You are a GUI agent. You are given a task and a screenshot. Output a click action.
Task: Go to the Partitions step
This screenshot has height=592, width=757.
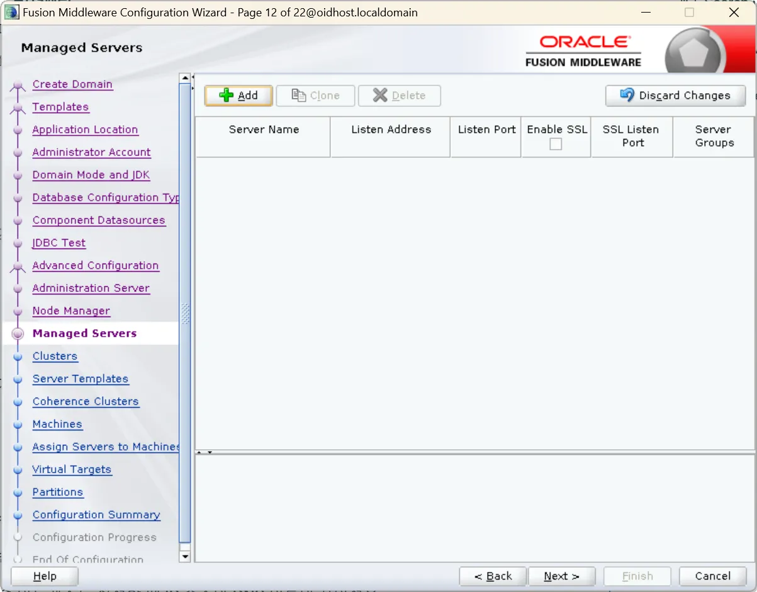click(x=58, y=492)
